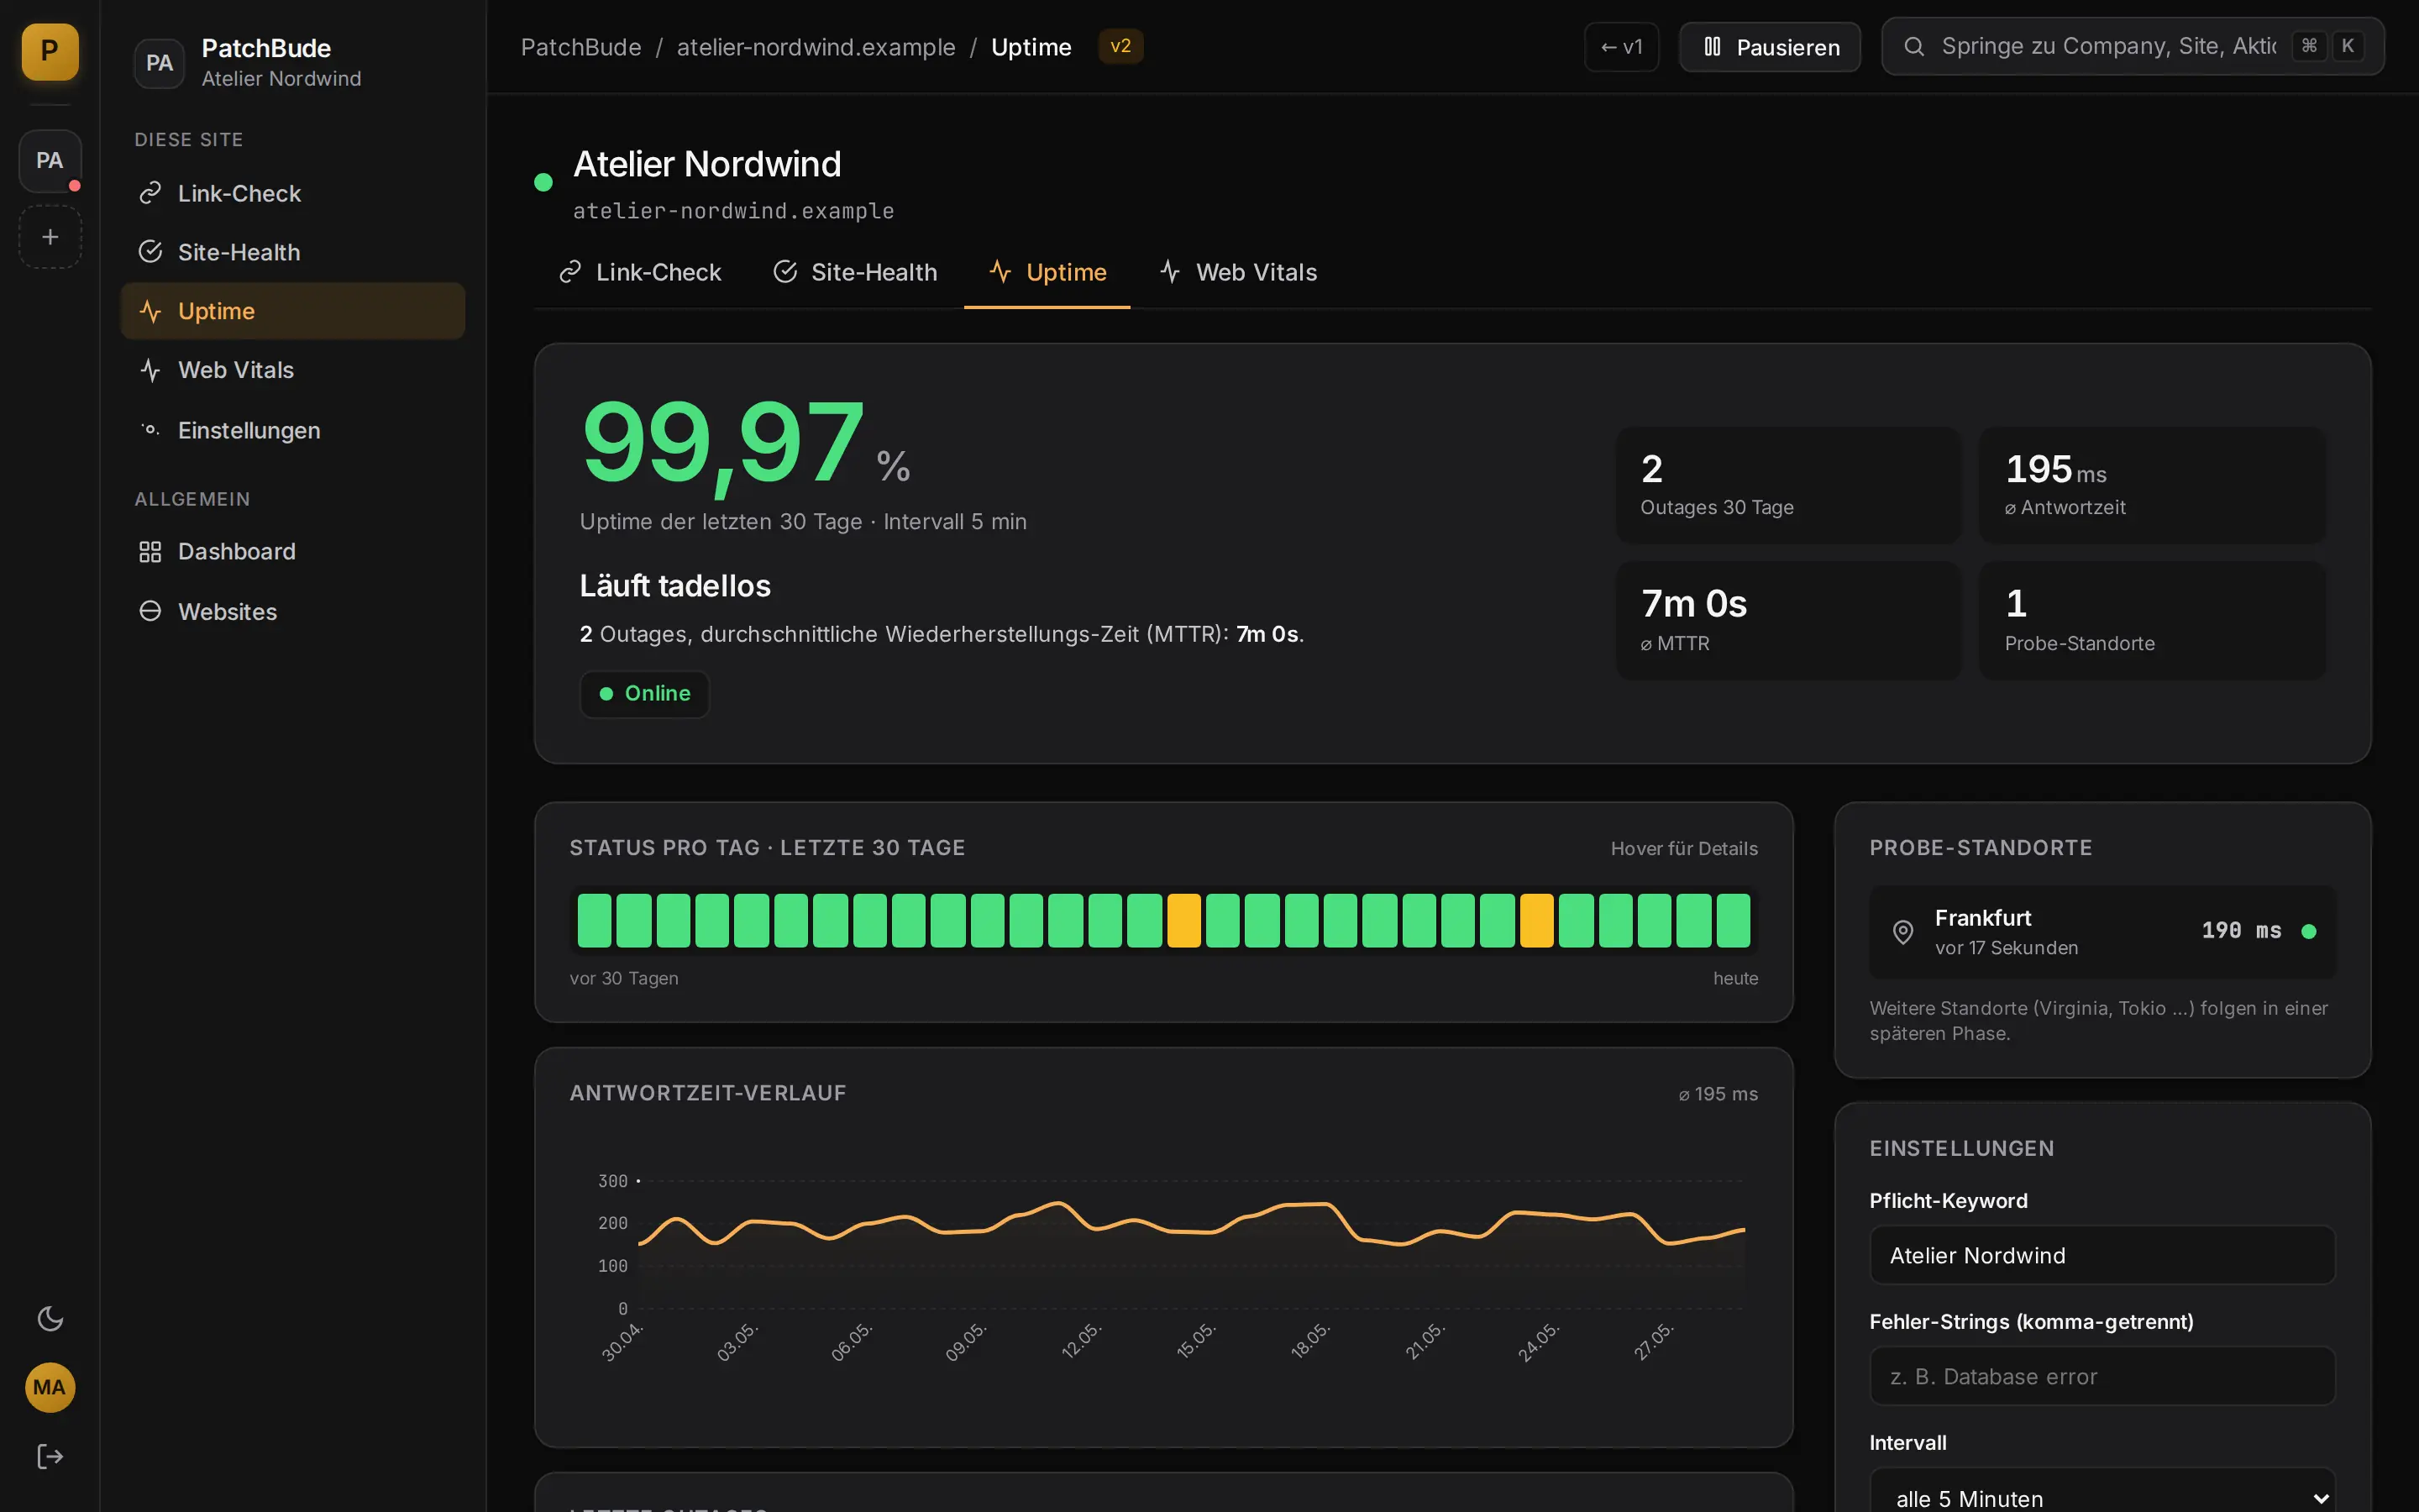This screenshot has width=2419, height=1512.
Task: Open Websites in the sidebar
Action: [293, 611]
